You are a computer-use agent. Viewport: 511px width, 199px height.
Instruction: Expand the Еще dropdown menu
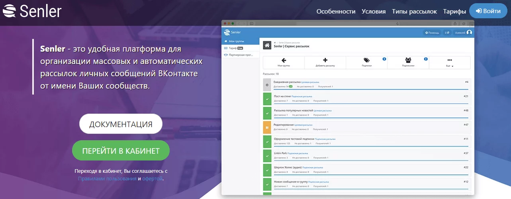point(450,63)
